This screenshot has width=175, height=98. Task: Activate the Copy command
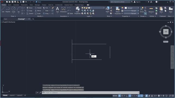point(30,11)
